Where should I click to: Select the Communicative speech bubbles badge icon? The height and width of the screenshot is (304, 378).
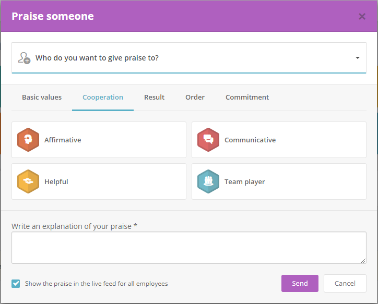tap(208, 140)
